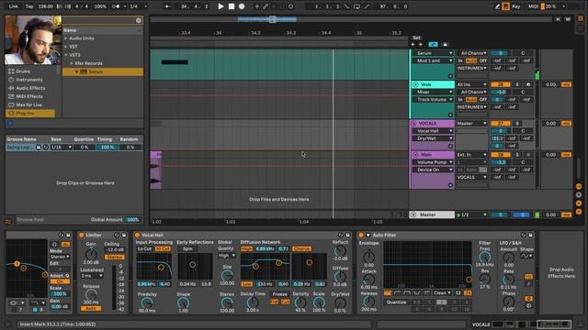Screen dimensions: 588x330
Task: Select the Audio Effects browser category
Action: point(30,88)
